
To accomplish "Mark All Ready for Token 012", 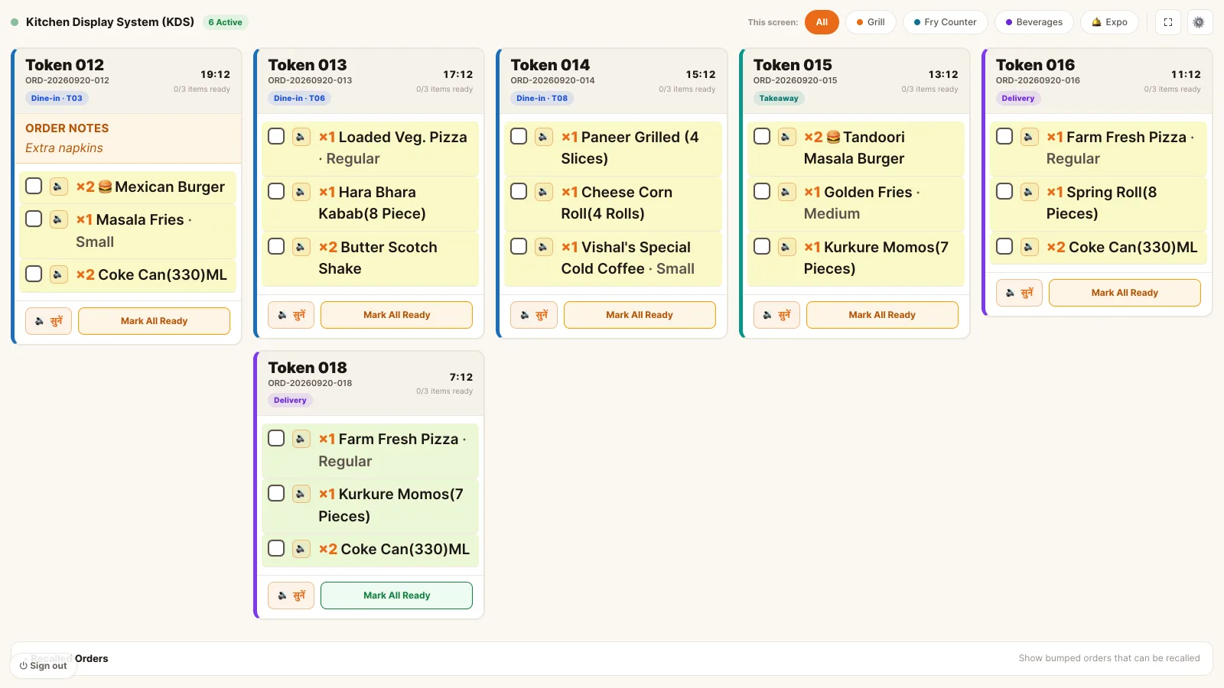I will pyautogui.click(x=154, y=321).
